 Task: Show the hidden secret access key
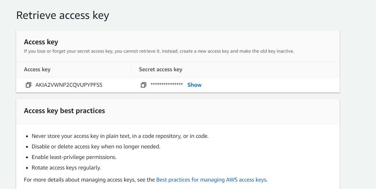(194, 85)
